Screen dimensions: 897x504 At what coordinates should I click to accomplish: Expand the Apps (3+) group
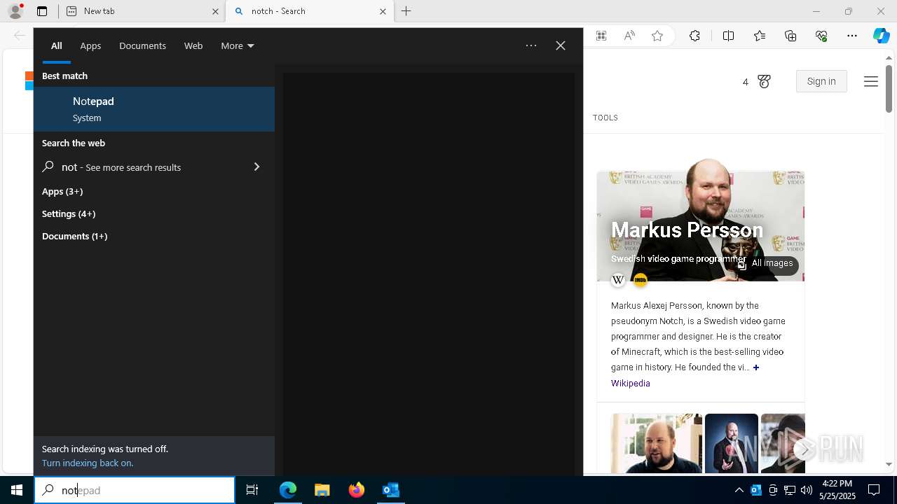[62, 191]
